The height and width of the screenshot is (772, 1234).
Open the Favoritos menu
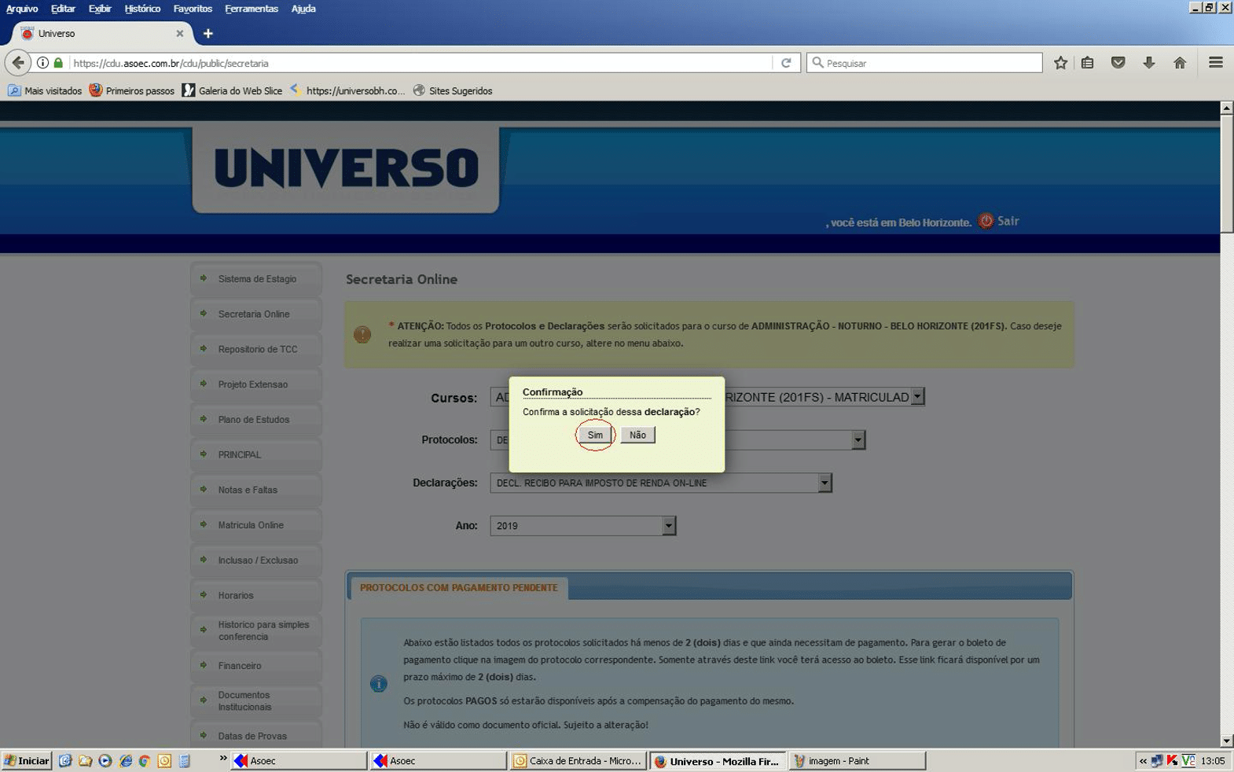[x=193, y=9]
